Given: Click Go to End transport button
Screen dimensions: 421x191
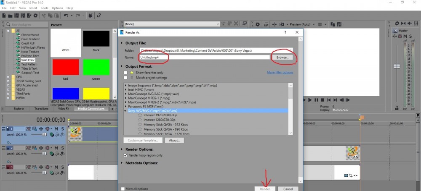Looking at the screenshot, I should 335,100.
